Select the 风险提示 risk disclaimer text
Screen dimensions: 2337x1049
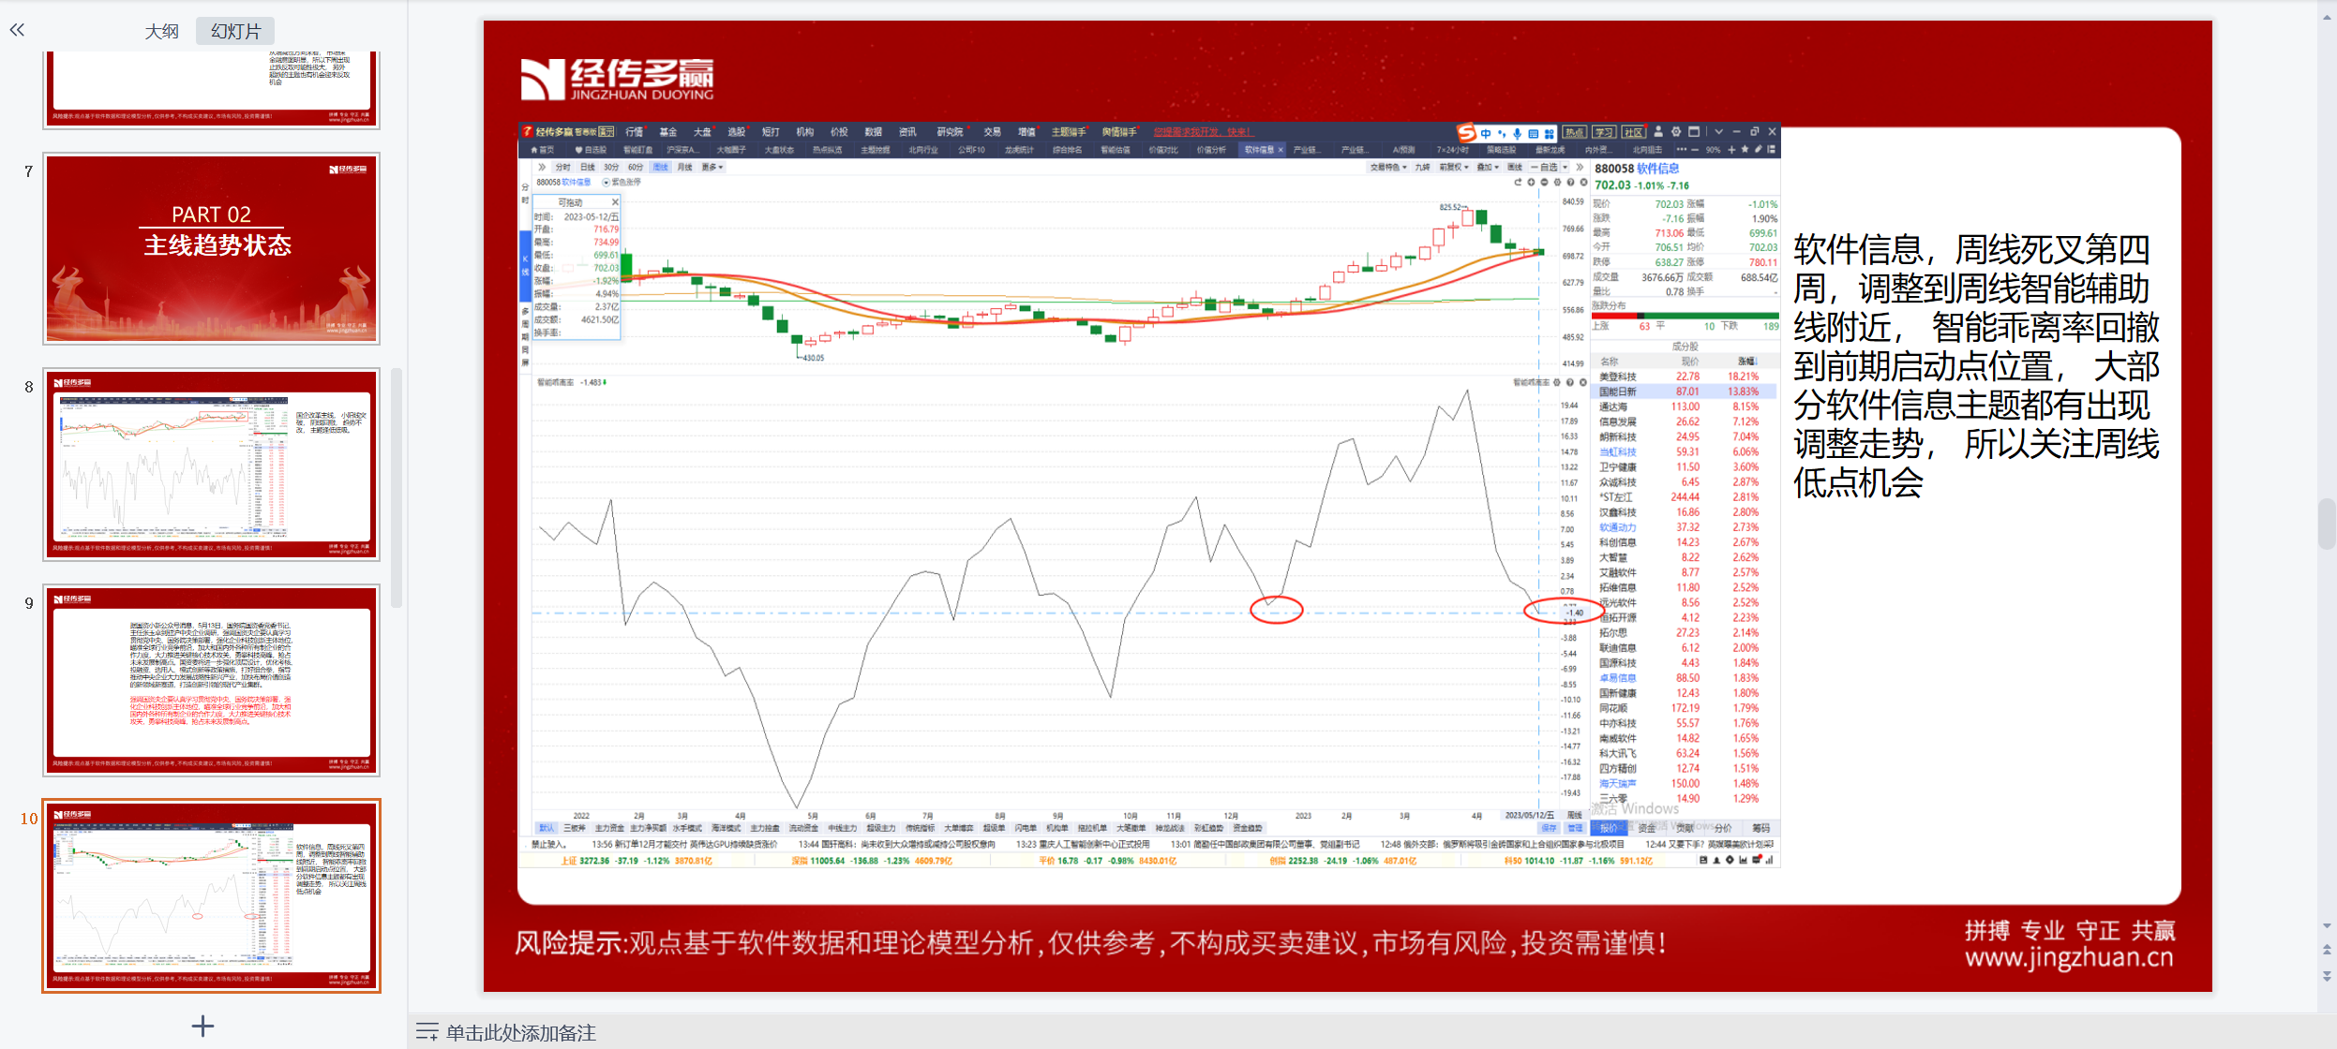point(1090,942)
